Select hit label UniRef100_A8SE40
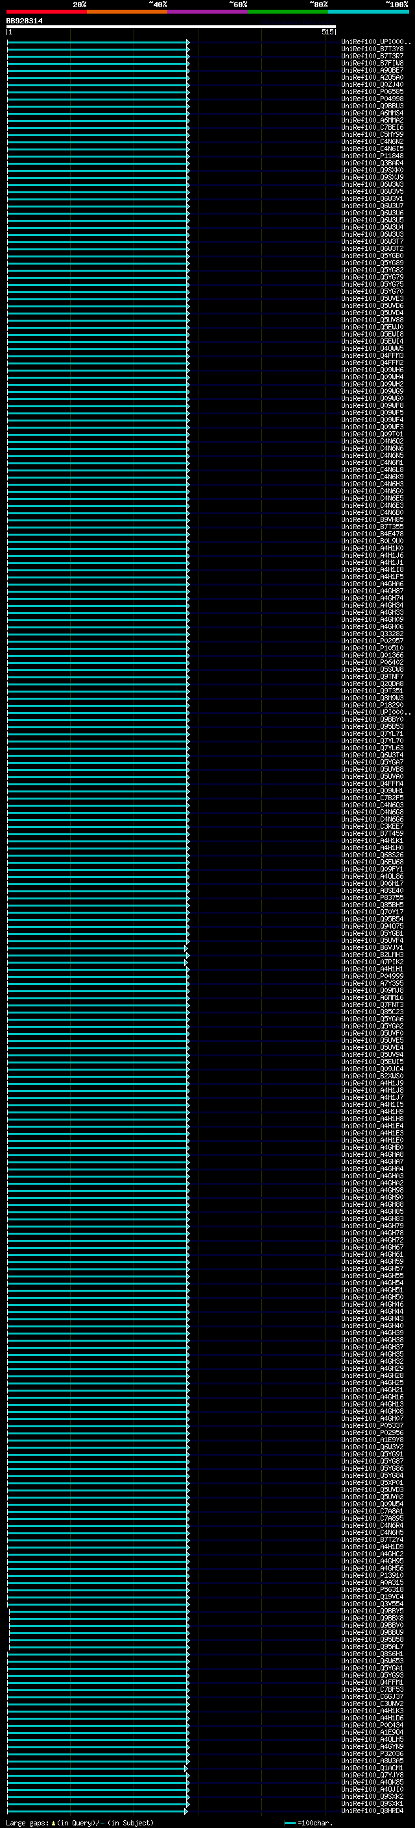The width and height of the screenshot is (415, 1828). pos(372,890)
